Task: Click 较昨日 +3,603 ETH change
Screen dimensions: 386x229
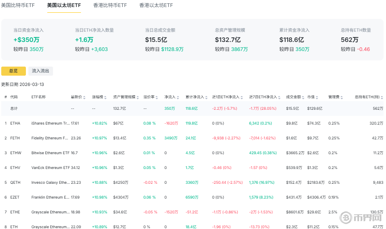Action: [x=99, y=49]
